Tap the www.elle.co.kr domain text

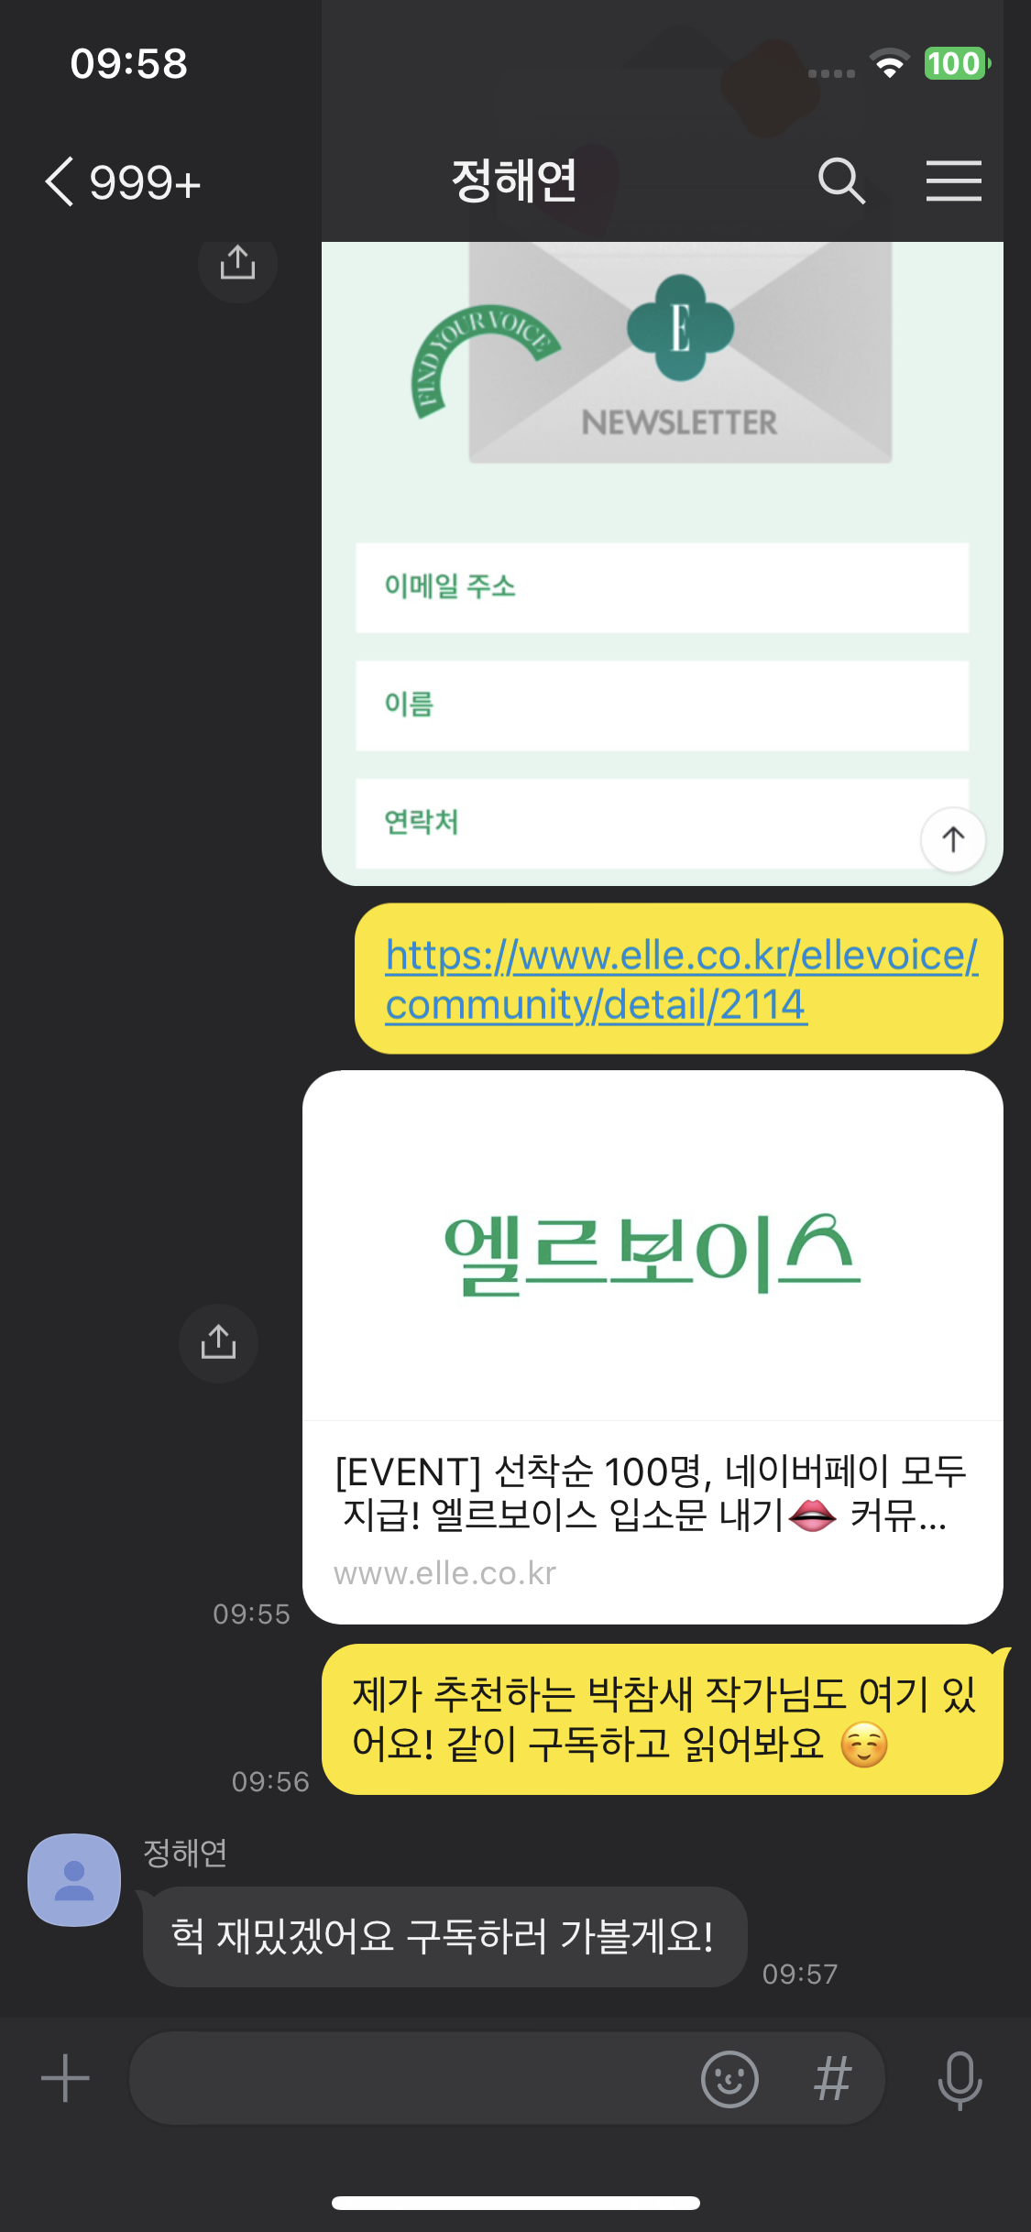(x=444, y=1572)
